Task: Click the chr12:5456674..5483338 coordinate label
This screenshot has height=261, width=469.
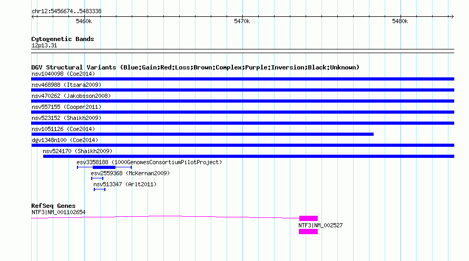Action: click(x=66, y=12)
